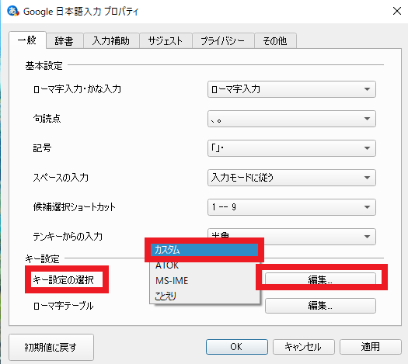Go to the その他 tab

coord(275,41)
